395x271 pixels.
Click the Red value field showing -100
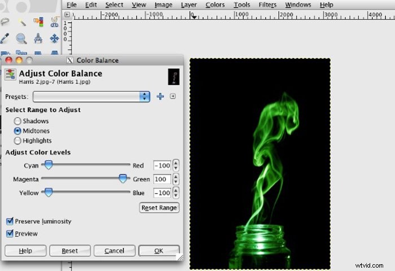point(163,165)
